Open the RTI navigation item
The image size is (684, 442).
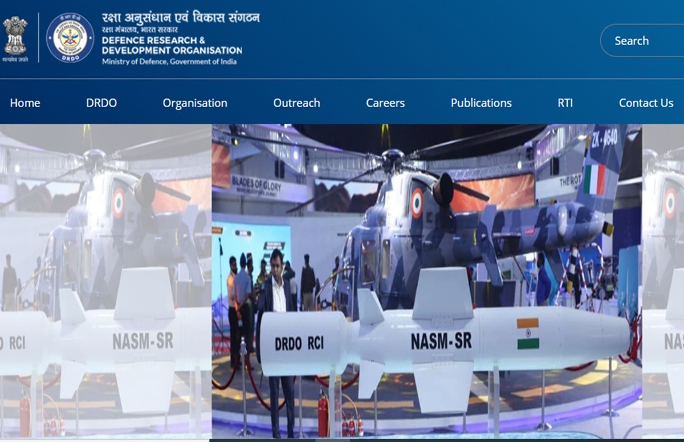[x=565, y=103]
